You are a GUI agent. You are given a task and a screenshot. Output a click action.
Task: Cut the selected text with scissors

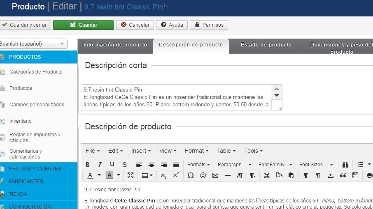point(267,176)
